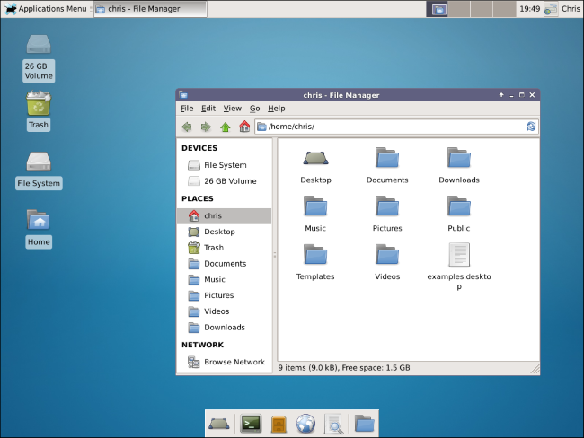The width and height of the screenshot is (584, 438).
Task: Open the file cabinet icon in dock
Action: [279, 423]
